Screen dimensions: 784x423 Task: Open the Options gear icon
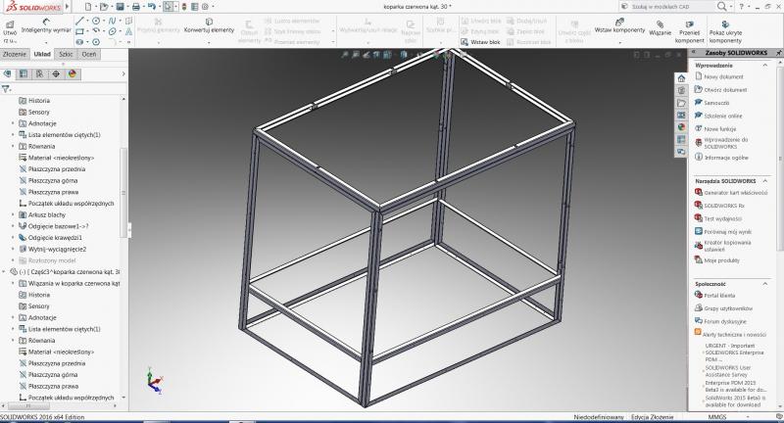[205, 7]
